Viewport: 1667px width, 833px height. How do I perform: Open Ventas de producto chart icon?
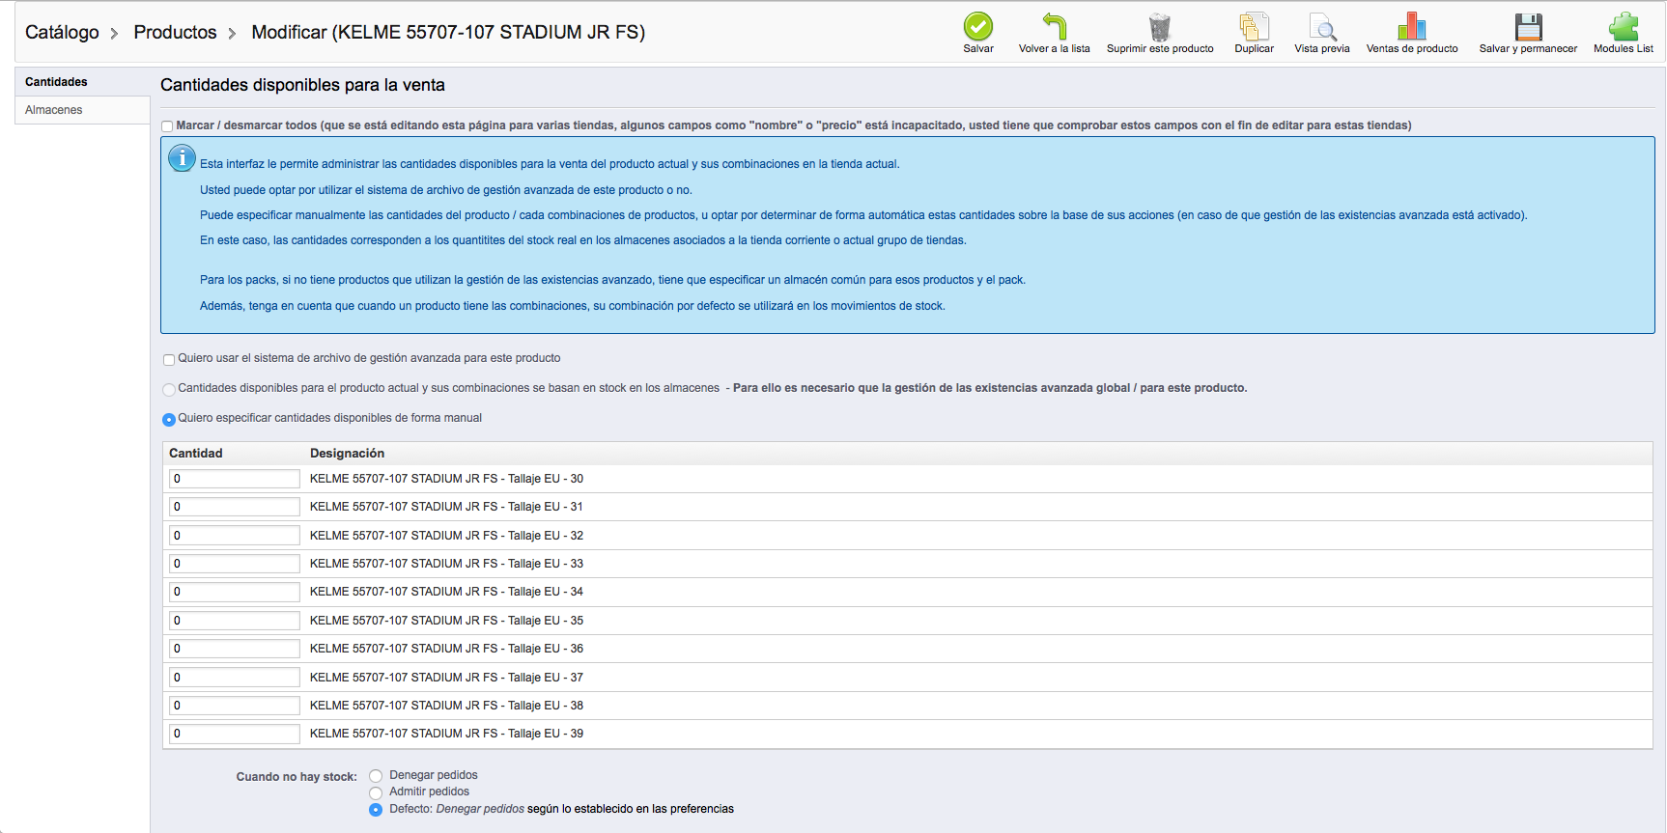pyautogui.click(x=1412, y=26)
